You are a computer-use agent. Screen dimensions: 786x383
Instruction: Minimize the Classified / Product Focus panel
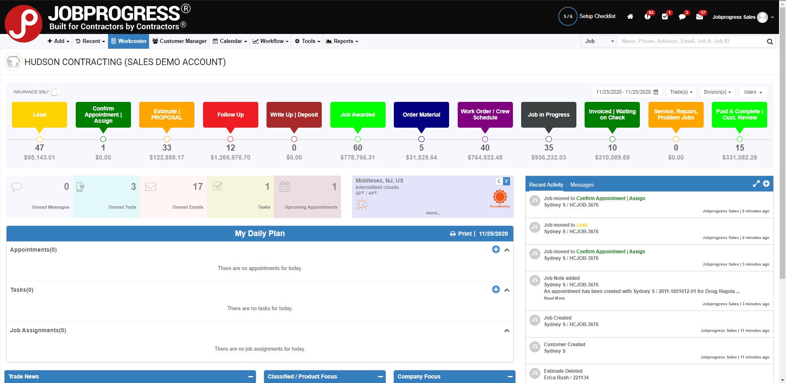380,376
